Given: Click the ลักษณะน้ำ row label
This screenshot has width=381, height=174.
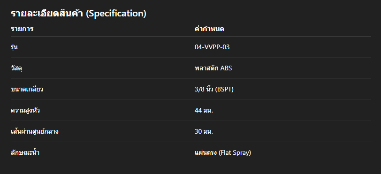Looking at the screenshot, I should tap(25, 152).
